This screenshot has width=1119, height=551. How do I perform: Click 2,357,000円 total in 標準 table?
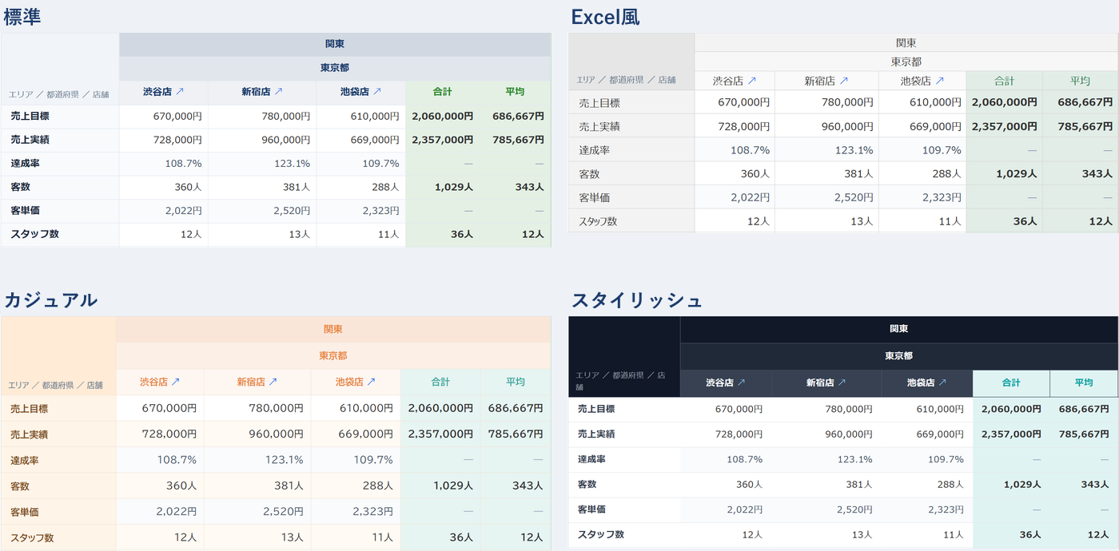442,140
